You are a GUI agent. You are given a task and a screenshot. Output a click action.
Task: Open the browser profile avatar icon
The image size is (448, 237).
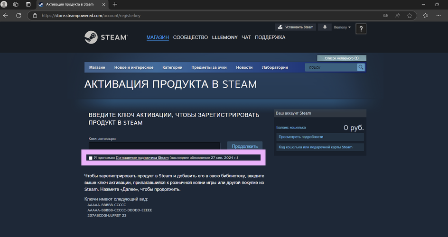click(x=4, y=4)
